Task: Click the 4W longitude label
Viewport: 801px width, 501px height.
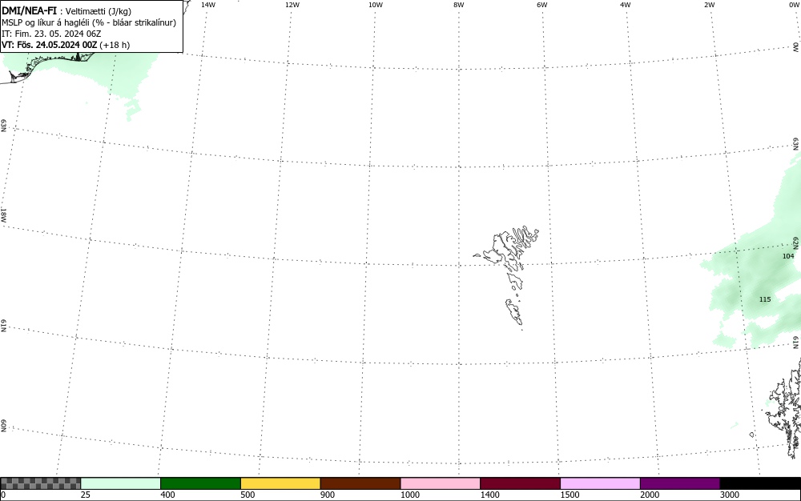Action: coord(626,5)
